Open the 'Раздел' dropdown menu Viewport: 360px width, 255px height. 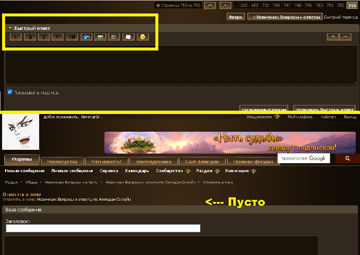coord(208,171)
